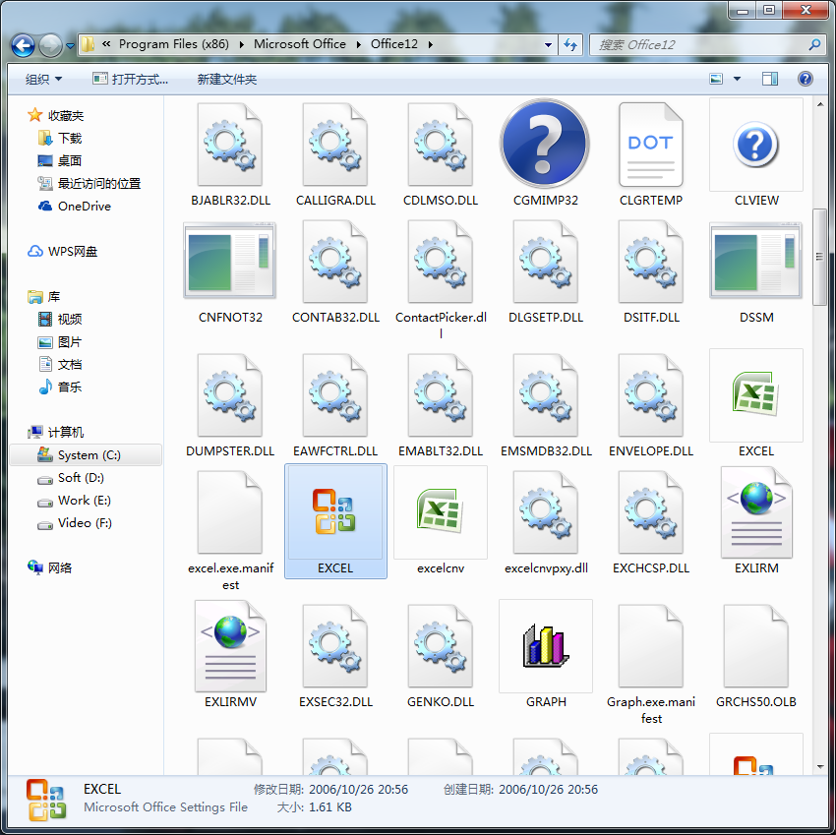The width and height of the screenshot is (836, 835).
Task: Toggle the preview pane button
Action: point(769,79)
